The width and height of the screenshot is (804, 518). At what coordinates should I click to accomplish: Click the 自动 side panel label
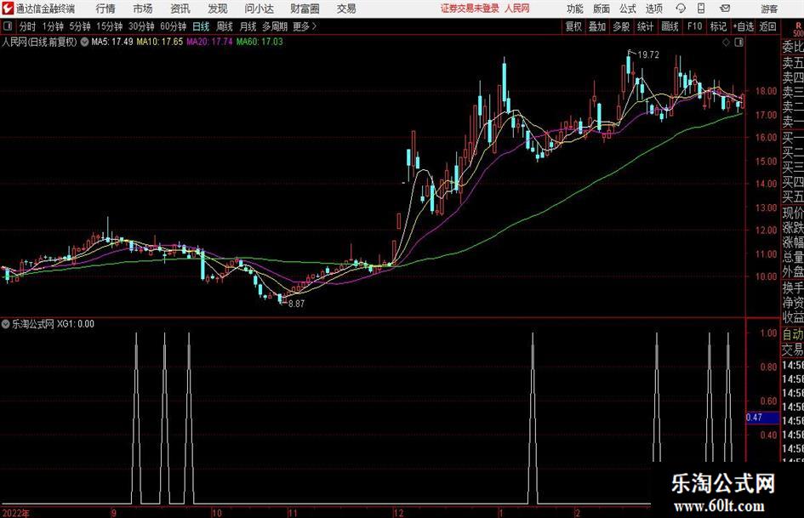click(793, 334)
